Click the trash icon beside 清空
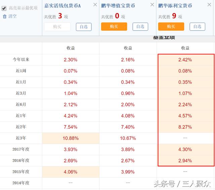 [5, 17]
